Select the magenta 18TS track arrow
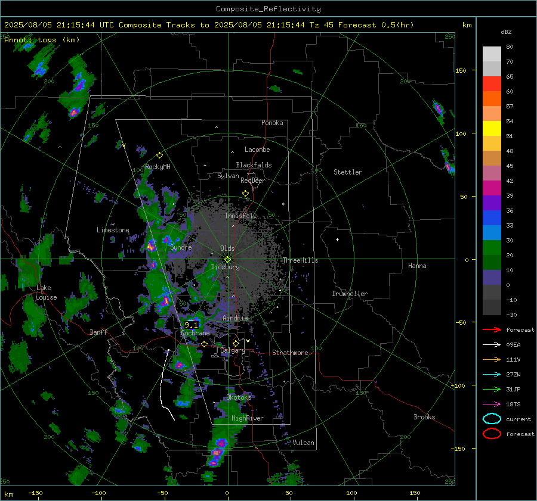Screen dimensions: 537x501 (x=492, y=404)
